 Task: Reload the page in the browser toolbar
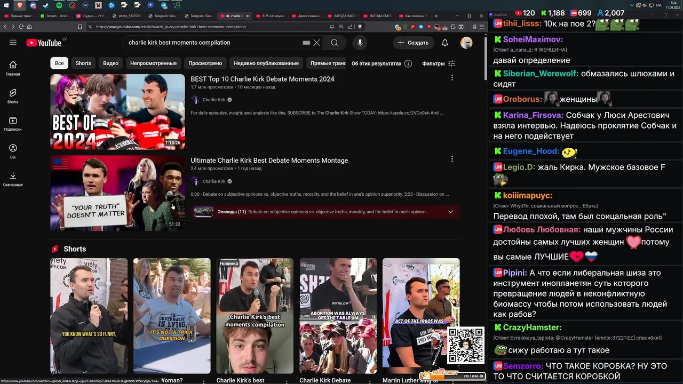21,27
